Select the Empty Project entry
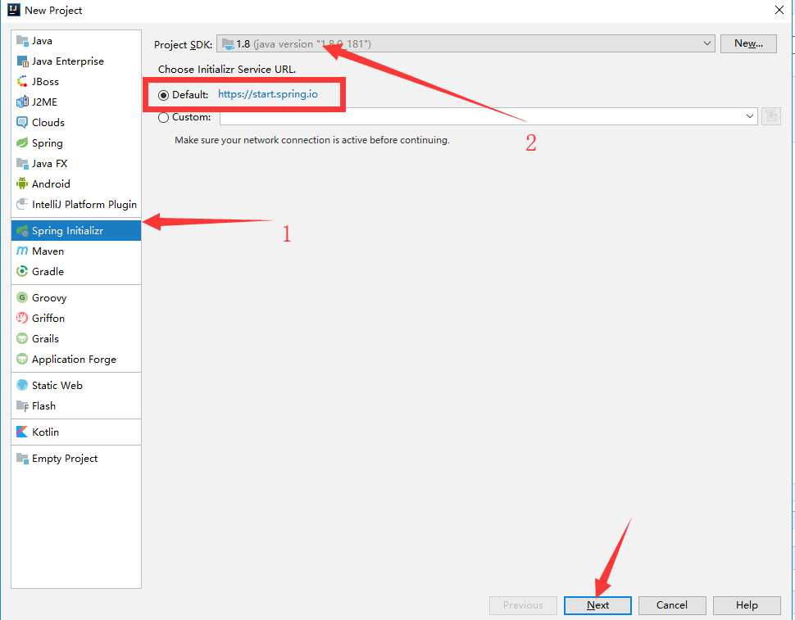Screen dimensions: 795x620 coord(76,459)
